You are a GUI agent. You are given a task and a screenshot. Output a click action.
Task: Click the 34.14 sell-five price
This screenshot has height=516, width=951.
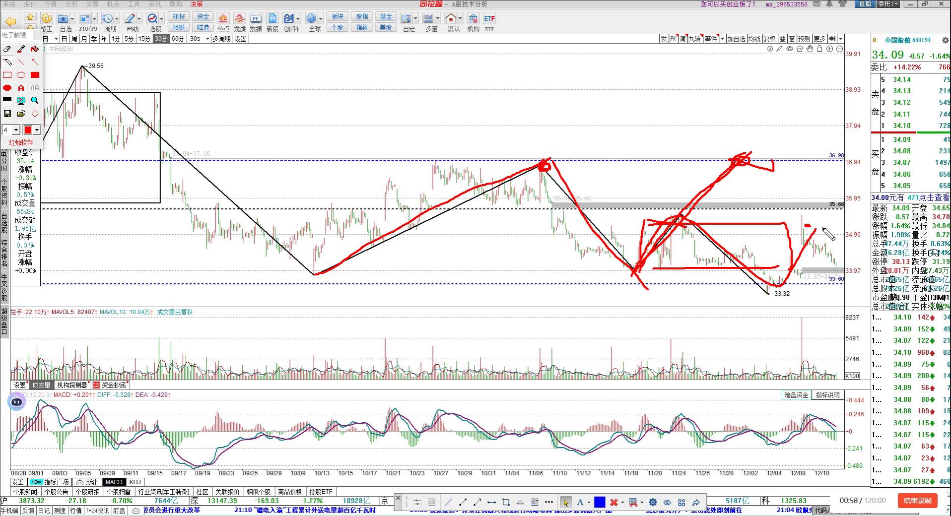pyautogui.click(x=902, y=79)
